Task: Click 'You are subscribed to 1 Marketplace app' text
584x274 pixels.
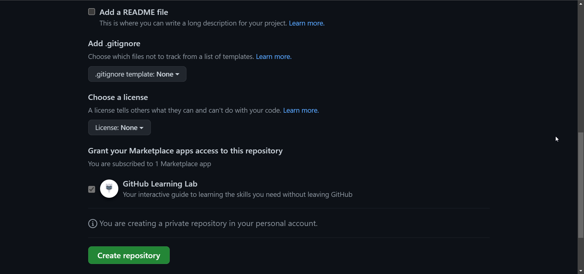Action: click(150, 164)
